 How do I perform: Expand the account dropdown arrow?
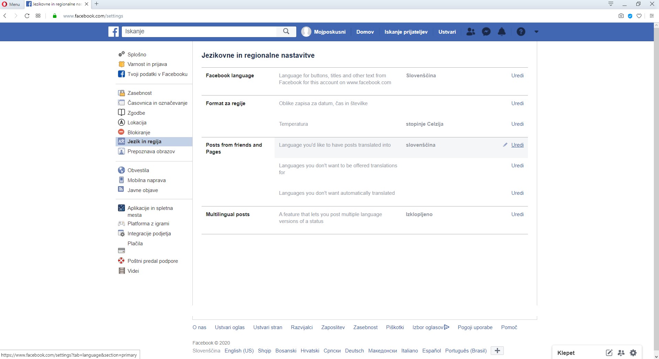(536, 32)
